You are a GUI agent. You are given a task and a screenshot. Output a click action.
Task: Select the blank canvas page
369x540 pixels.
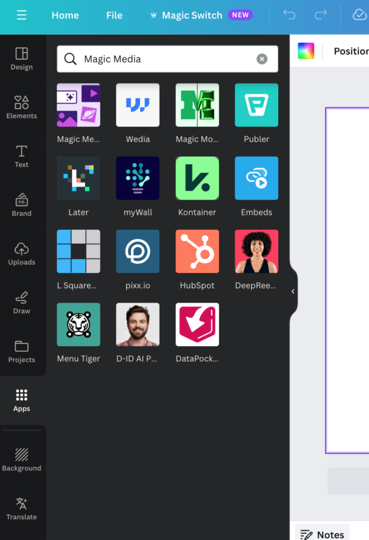348,280
